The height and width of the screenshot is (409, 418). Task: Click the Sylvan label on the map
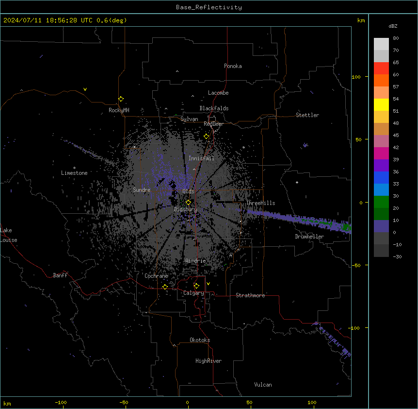pyautogui.click(x=189, y=119)
